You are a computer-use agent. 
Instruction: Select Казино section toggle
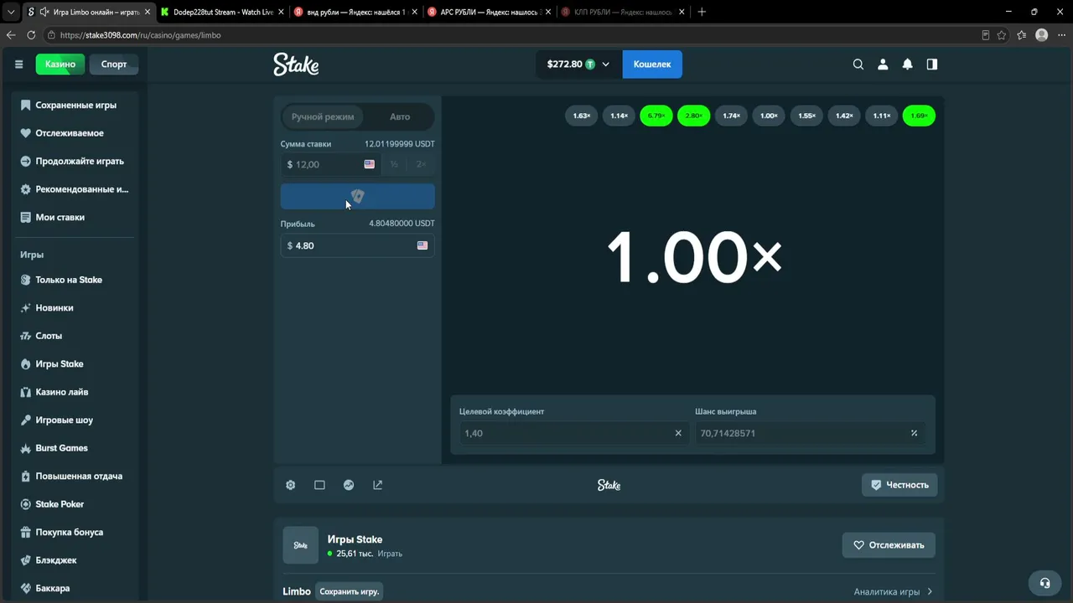click(x=60, y=64)
